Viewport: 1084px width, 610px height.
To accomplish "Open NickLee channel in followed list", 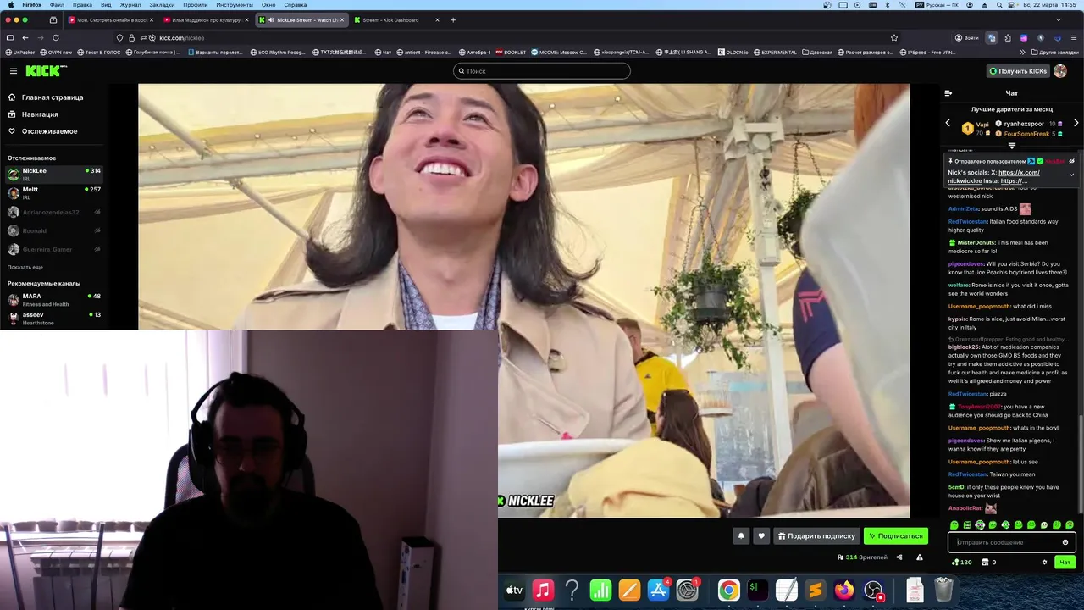I will 53,174.
